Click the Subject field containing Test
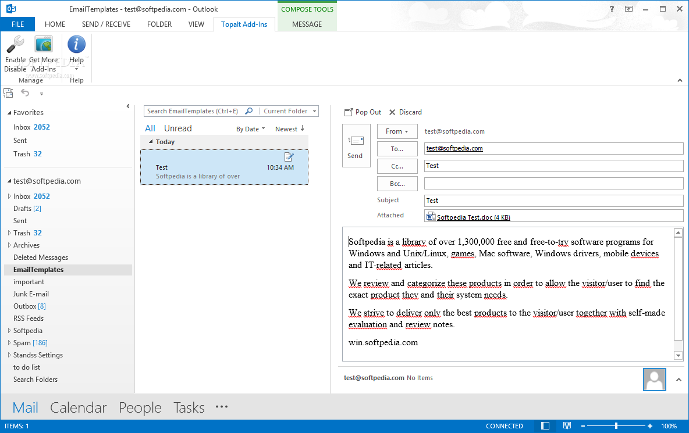 [553, 201]
